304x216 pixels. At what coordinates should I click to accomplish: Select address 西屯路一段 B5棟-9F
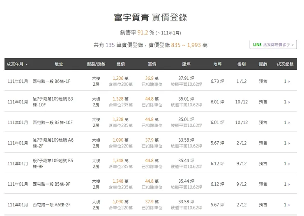pyautogui.click(x=51, y=184)
